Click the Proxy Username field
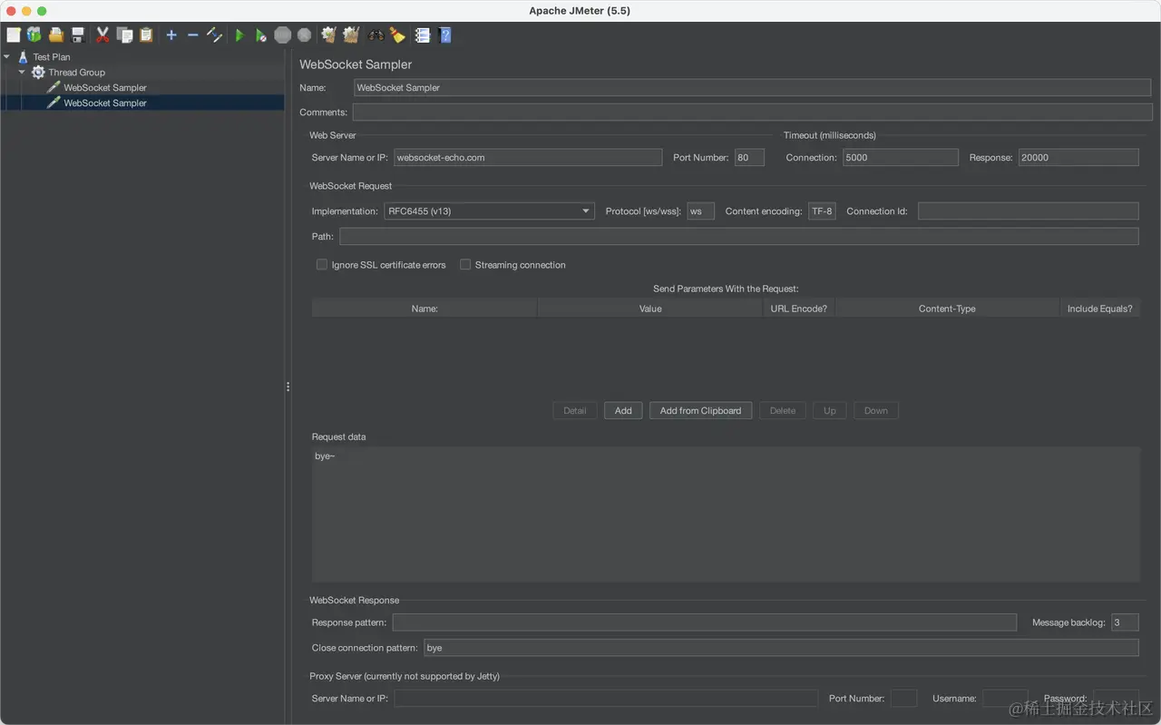The height and width of the screenshot is (725, 1161). [x=1005, y=699]
